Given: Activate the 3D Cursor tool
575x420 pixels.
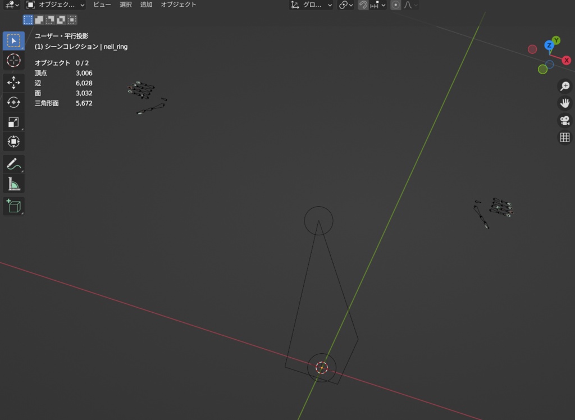Looking at the screenshot, I should point(13,60).
